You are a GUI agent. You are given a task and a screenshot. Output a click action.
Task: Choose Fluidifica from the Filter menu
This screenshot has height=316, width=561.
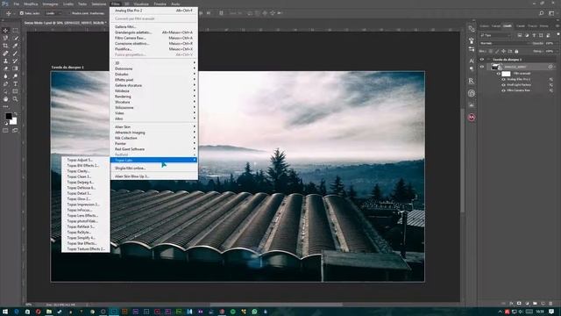pyautogui.click(x=154, y=49)
